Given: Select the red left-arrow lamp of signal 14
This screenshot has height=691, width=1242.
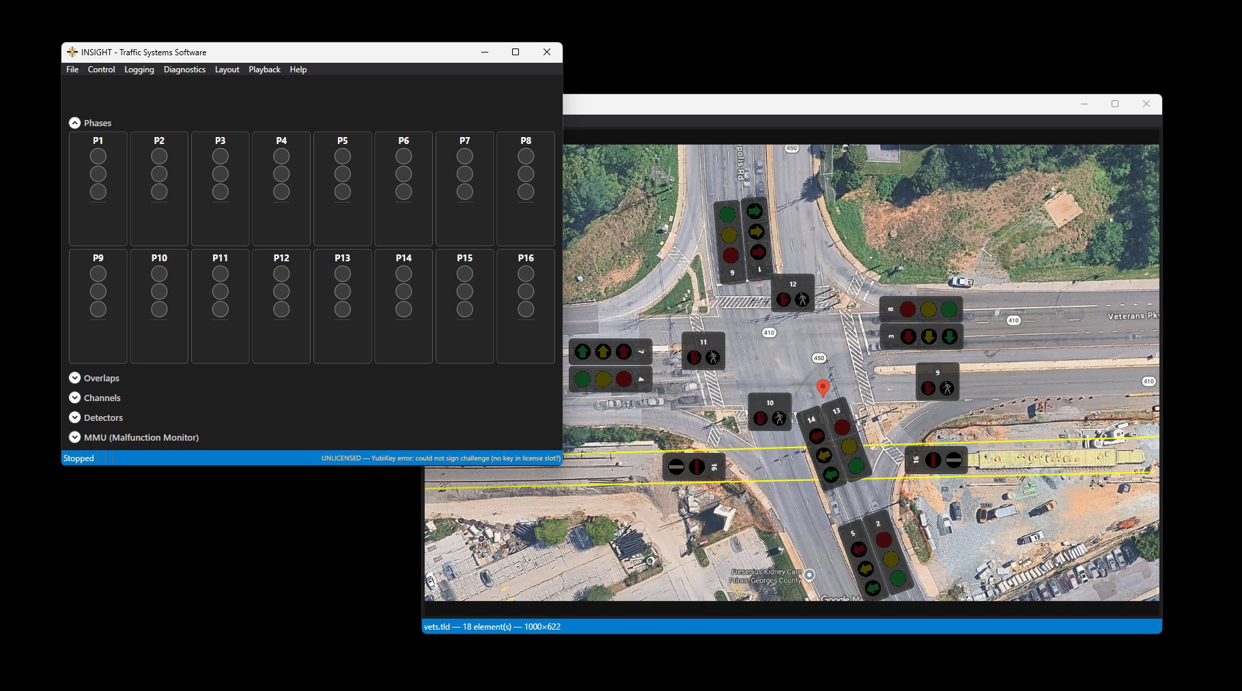Looking at the screenshot, I should click(817, 435).
